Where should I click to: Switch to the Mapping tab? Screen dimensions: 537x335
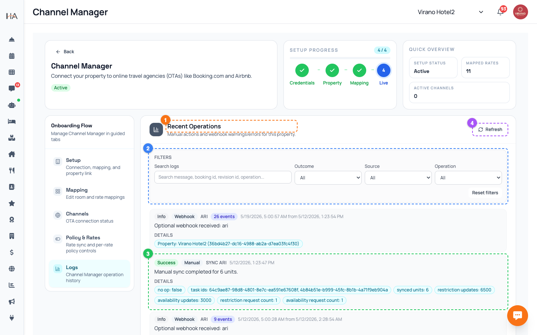pos(89,193)
